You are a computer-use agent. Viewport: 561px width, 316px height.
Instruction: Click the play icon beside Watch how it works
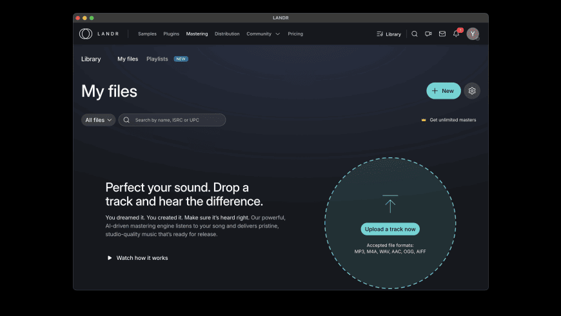pyautogui.click(x=110, y=258)
